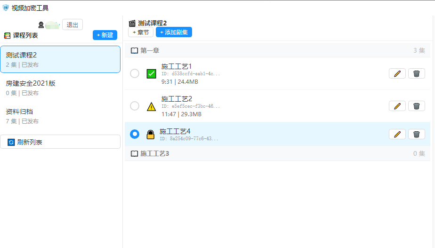Delete 施工工艺1 with the trash icon
This screenshot has height=248, width=435.
click(417, 73)
